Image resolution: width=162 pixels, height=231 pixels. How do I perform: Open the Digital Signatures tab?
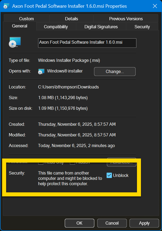pos(101,27)
